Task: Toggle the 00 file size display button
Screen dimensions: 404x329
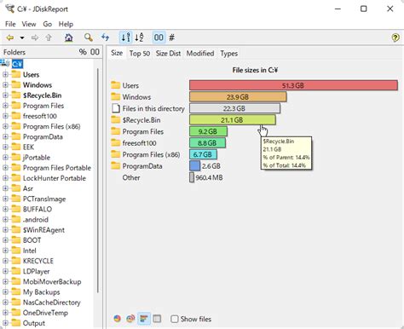Action: click(159, 38)
